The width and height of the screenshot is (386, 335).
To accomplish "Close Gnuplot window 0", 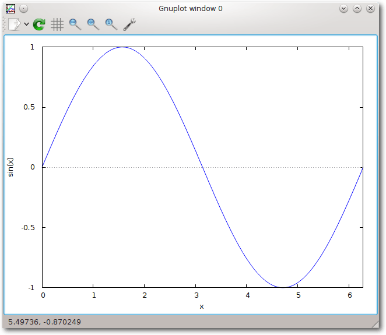I will [370, 9].
